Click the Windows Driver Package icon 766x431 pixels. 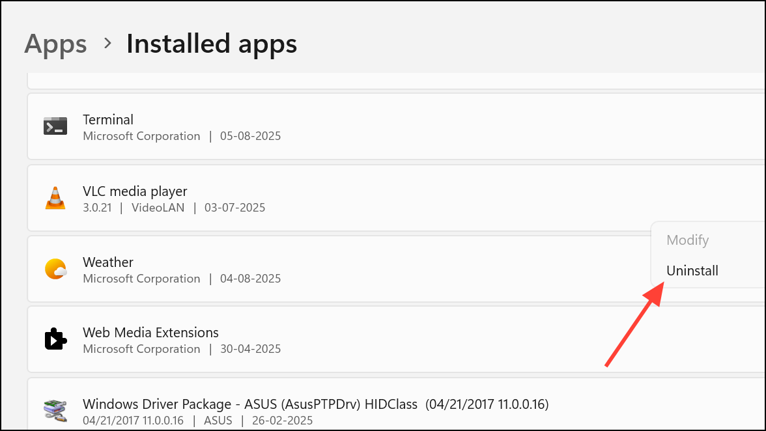tap(55, 410)
